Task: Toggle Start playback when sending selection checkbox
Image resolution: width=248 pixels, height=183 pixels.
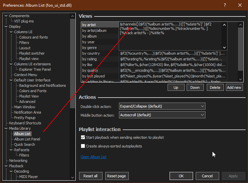Action: point(83,137)
